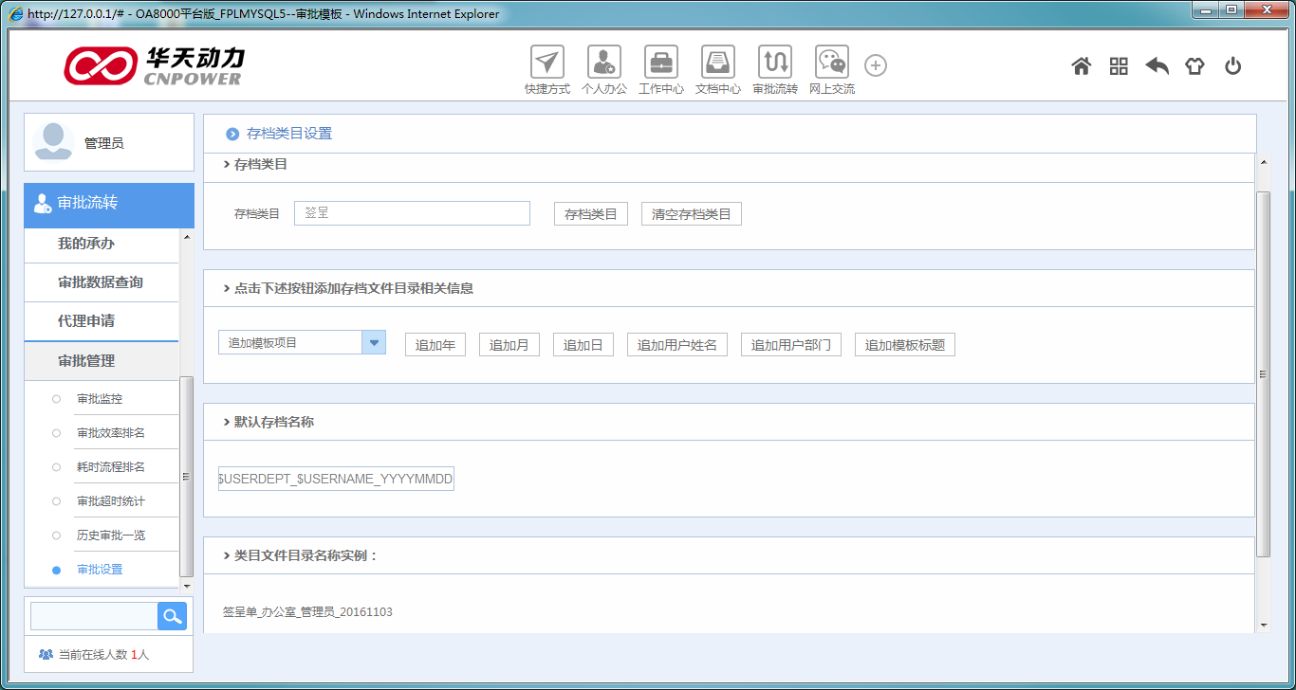This screenshot has width=1296, height=690.
Task: Expand the 追加模板项目 dropdown
Action: tap(374, 342)
